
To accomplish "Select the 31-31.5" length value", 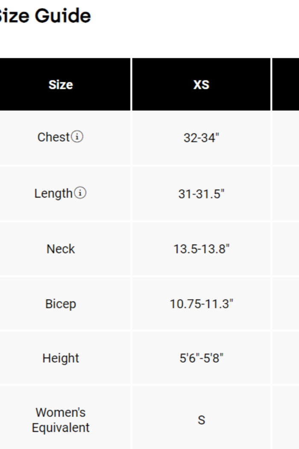I will [x=201, y=194].
